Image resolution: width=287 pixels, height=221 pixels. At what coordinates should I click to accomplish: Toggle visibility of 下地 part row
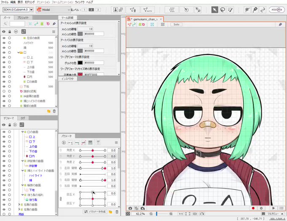4,86
